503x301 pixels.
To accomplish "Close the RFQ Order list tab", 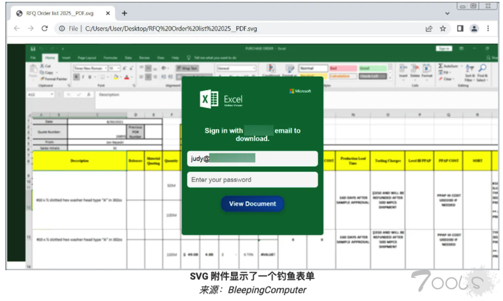I will tap(108, 13).
